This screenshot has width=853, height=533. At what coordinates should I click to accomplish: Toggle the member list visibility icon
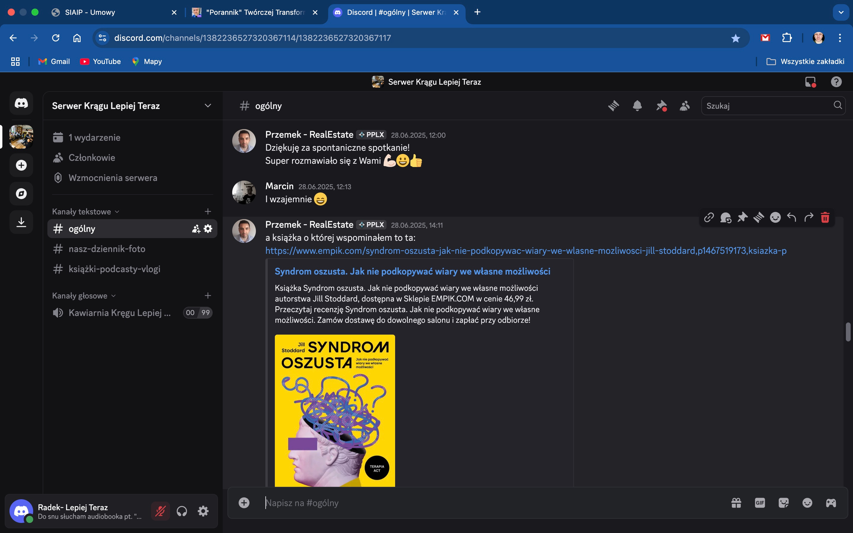pos(684,106)
